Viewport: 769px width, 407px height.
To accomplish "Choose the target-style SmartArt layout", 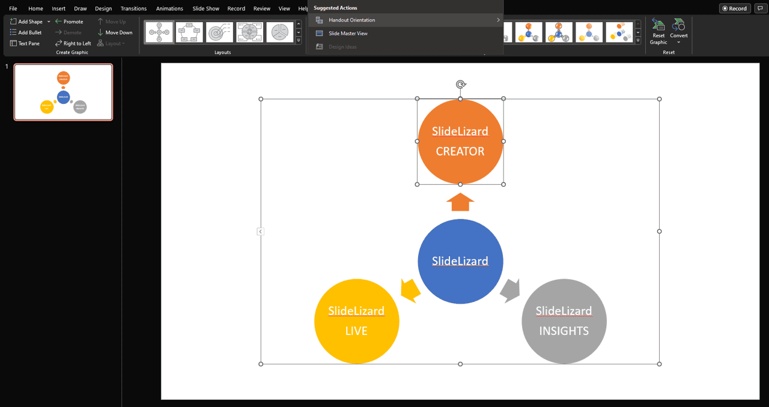I will (x=219, y=32).
